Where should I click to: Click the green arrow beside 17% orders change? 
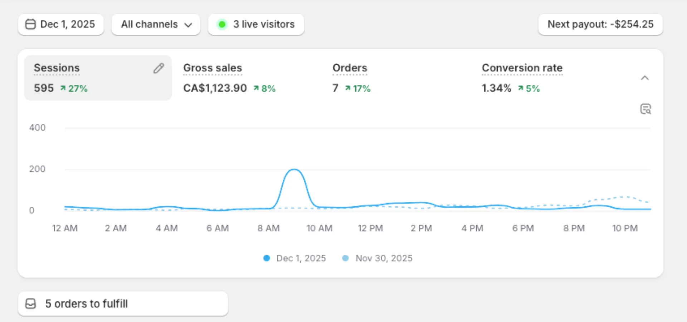point(347,88)
